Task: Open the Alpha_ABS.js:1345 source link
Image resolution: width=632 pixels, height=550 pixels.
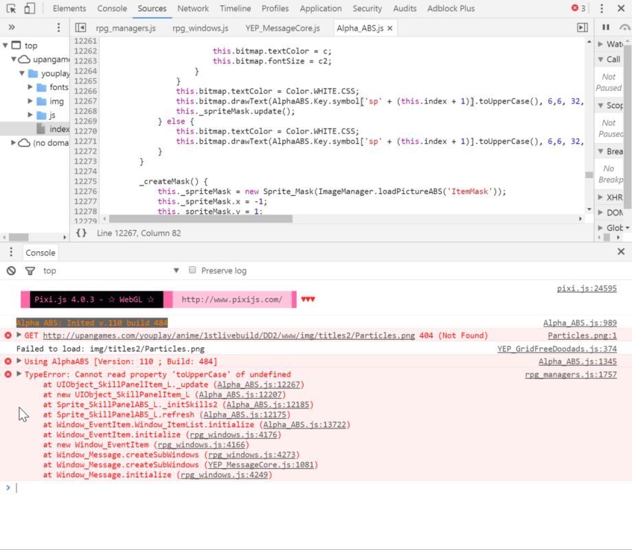Action: tap(577, 362)
